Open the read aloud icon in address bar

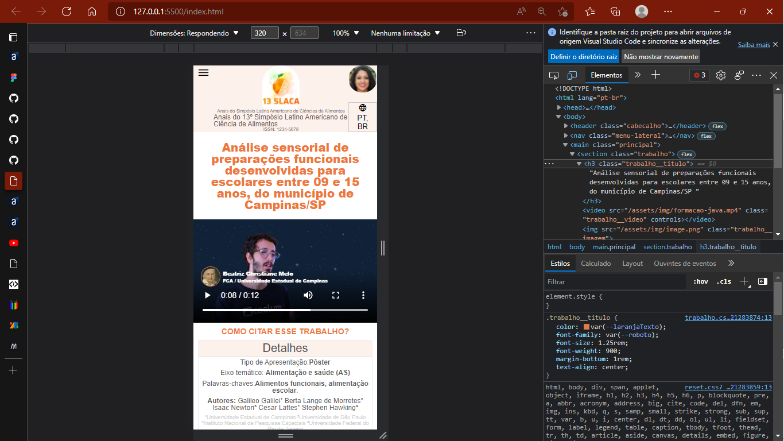tap(521, 11)
